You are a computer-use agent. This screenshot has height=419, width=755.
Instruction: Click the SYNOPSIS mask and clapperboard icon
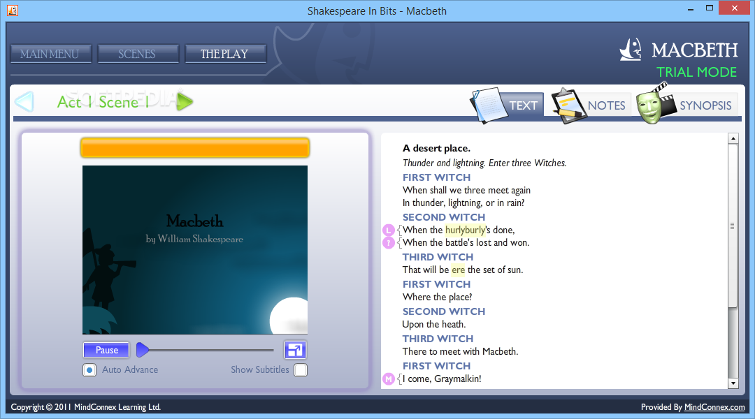655,103
